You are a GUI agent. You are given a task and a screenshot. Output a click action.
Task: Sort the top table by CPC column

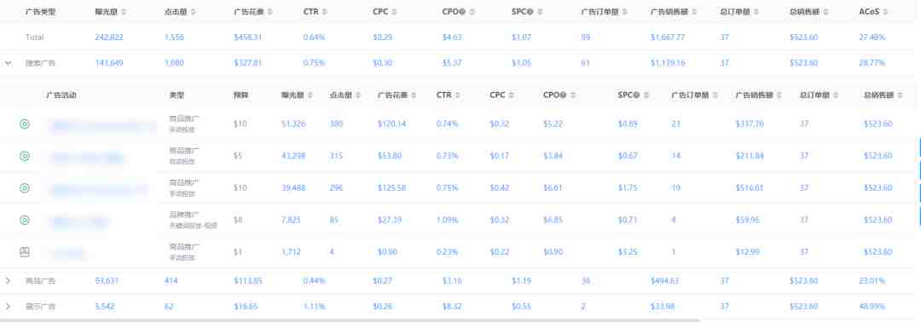click(394, 12)
